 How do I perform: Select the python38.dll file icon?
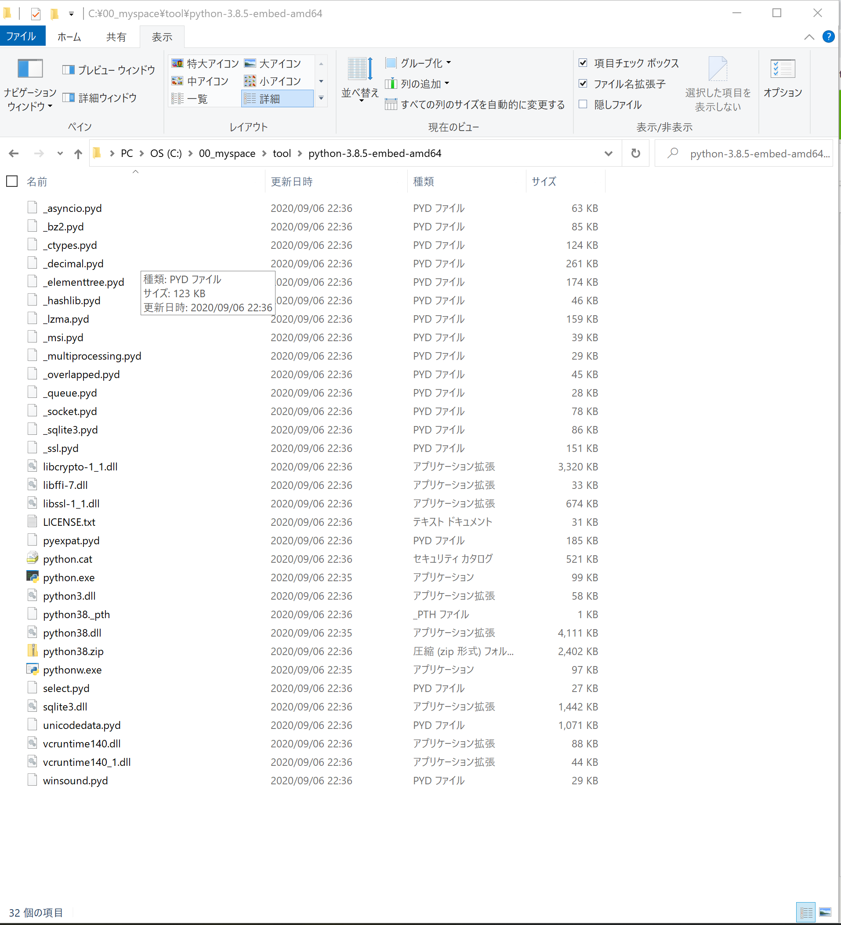(32, 632)
